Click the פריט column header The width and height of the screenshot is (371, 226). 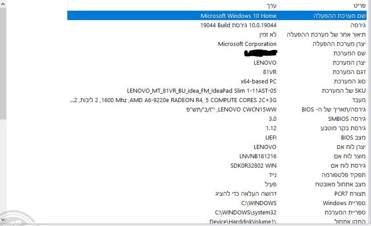(359, 5)
